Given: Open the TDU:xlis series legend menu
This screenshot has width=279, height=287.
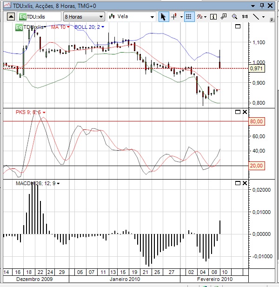Looking at the screenshot, I should point(35,27).
